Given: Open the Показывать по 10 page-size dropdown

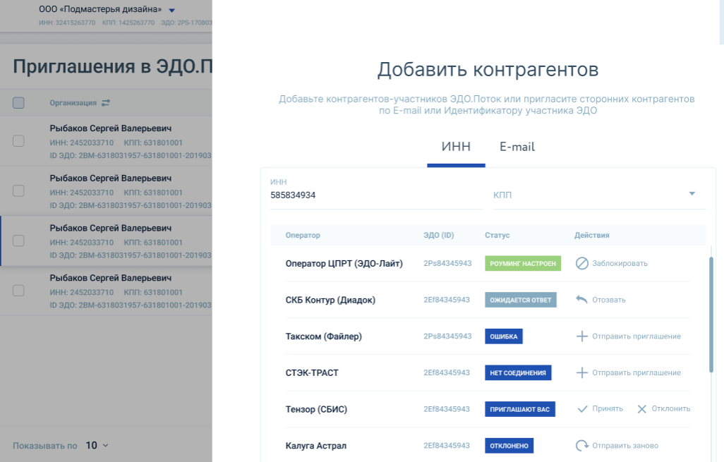Looking at the screenshot, I should point(97,446).
